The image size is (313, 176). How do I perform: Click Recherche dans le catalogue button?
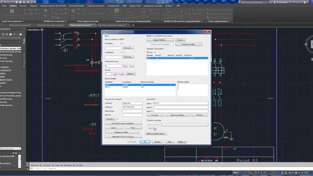(x=124, y=124)
